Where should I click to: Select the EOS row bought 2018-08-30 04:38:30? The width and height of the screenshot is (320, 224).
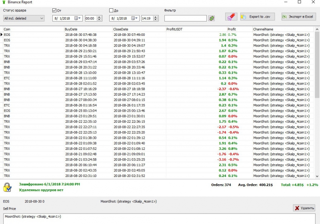[x=158, y=40]
